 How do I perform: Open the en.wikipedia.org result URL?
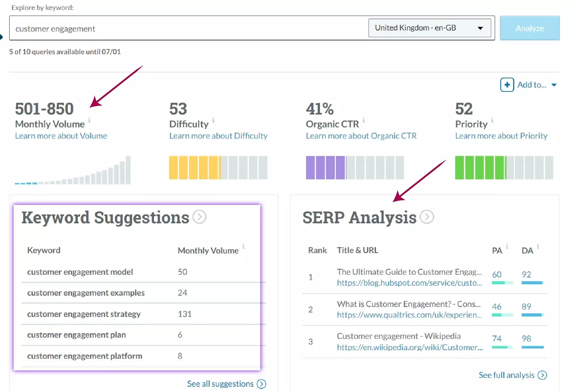410,347
